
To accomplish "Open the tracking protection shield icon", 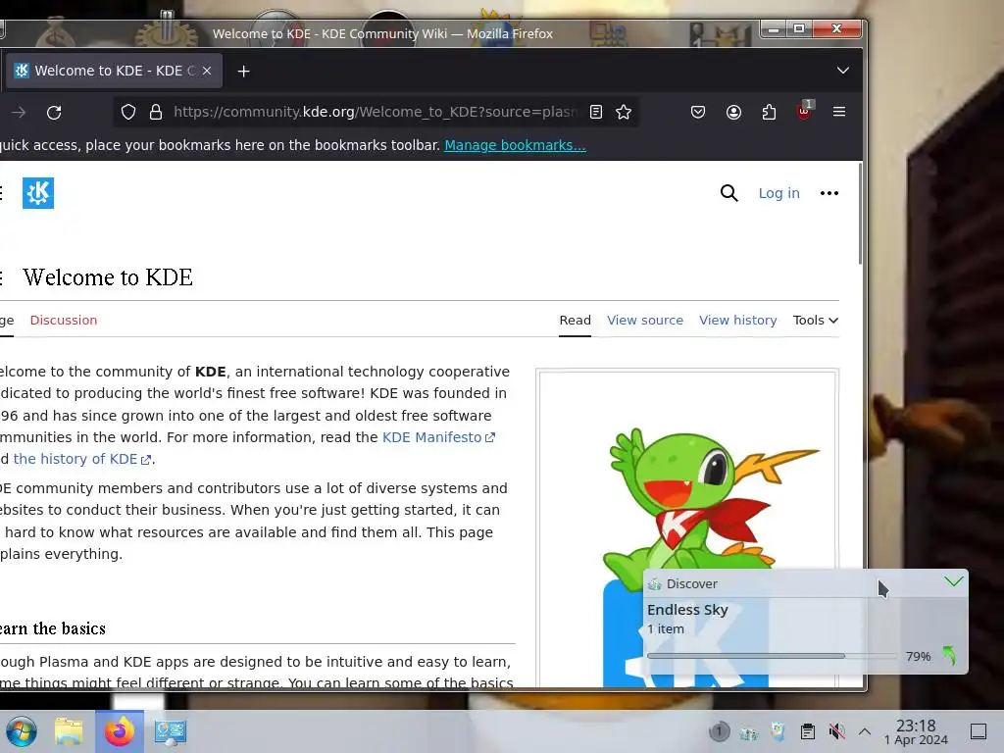I will [128, 112].
